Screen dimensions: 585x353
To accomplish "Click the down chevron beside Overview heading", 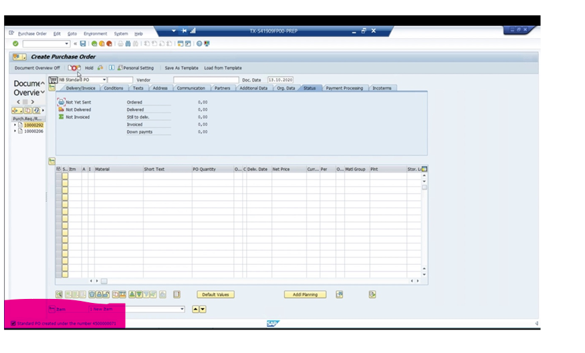I will (43, 92).
